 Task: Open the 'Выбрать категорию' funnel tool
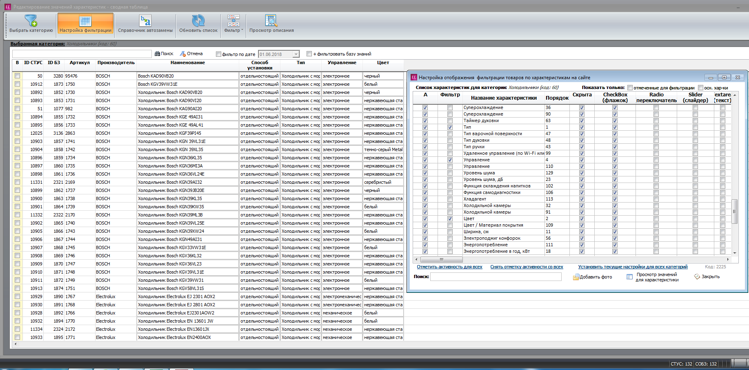point(31,24)
